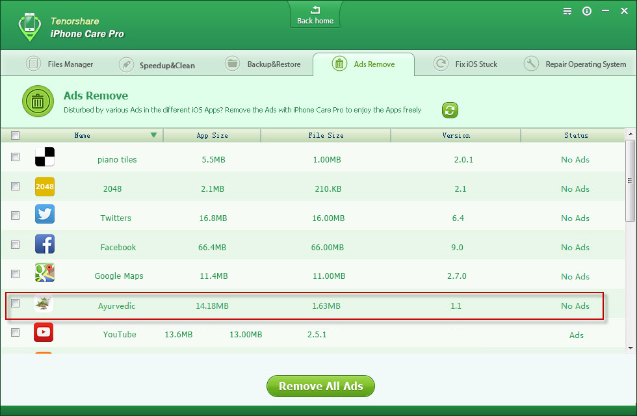This screenshot has height=416, width=637.
Task: Check the YouTube row checkbox
Action: [x=16, y=332]
